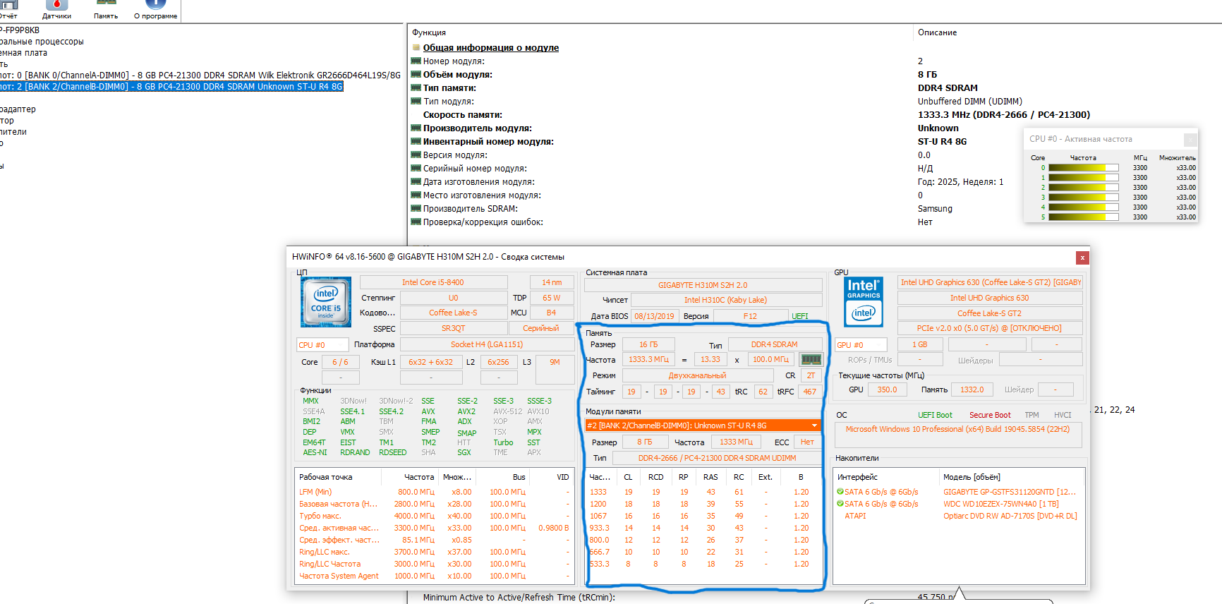Click chip icon beside Дата изготовления модуля
This screenshot has width=1222, height=604.
click(x=416, y=182)
